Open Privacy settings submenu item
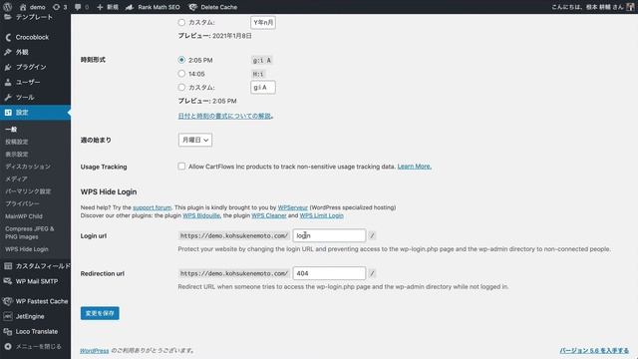Image resolution: width=638 pixels, height=359 pixels. (x=22, y=203)
